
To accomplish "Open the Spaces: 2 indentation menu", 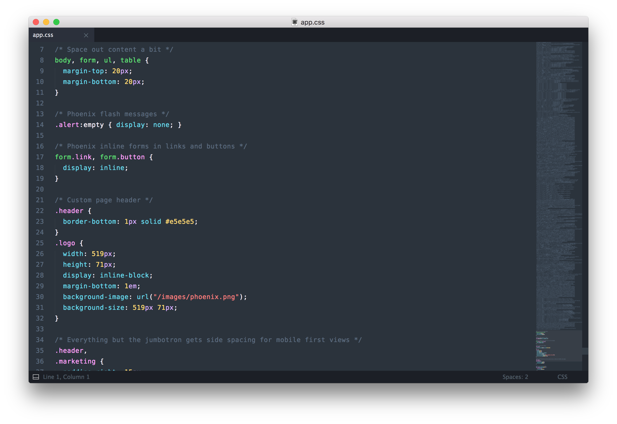I will [515, 377].
